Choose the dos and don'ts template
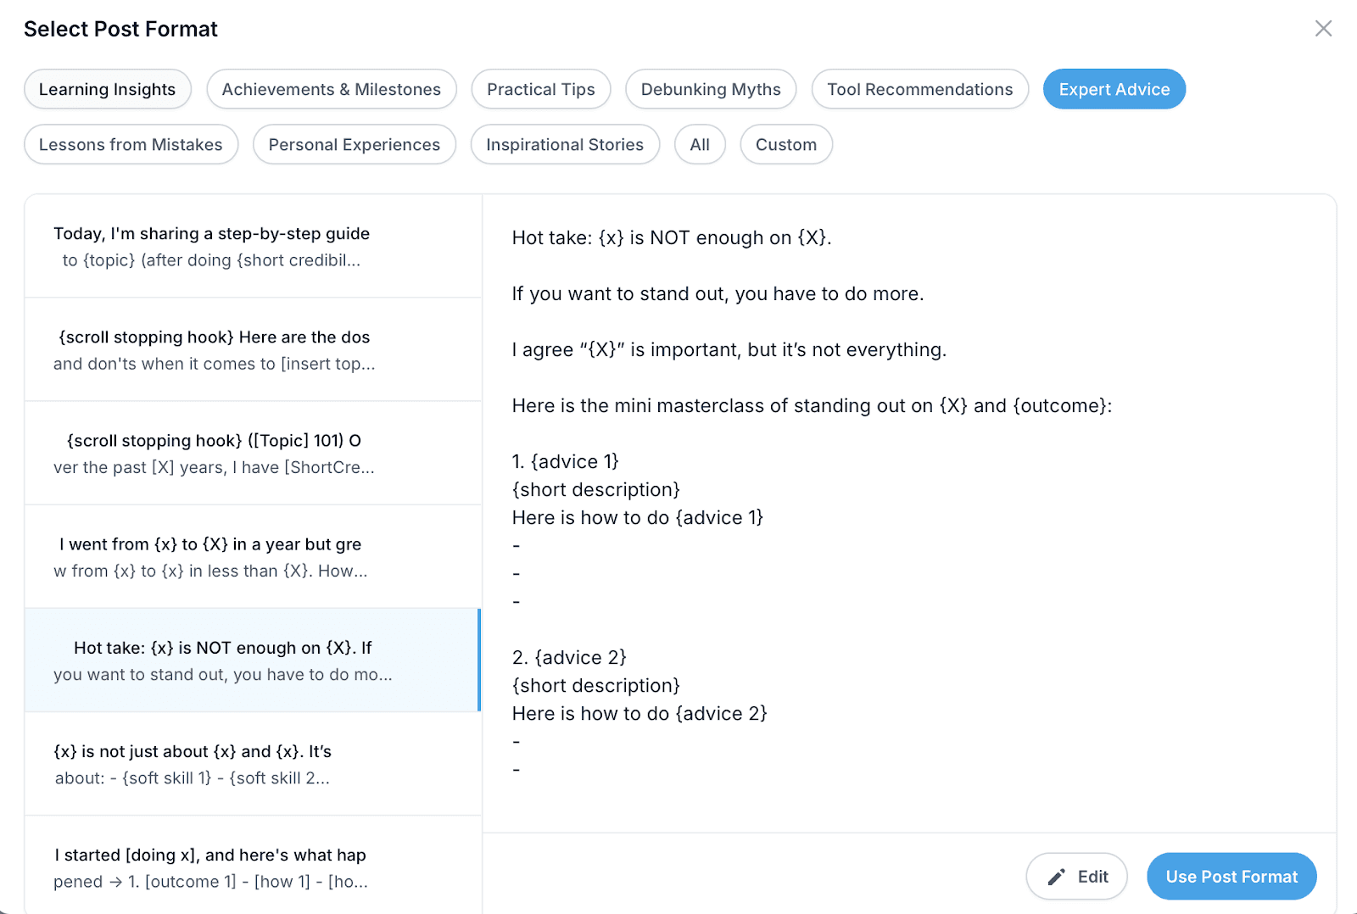Image resolution: width=1357 pixels, height=914 pixels. click(253, 350)
